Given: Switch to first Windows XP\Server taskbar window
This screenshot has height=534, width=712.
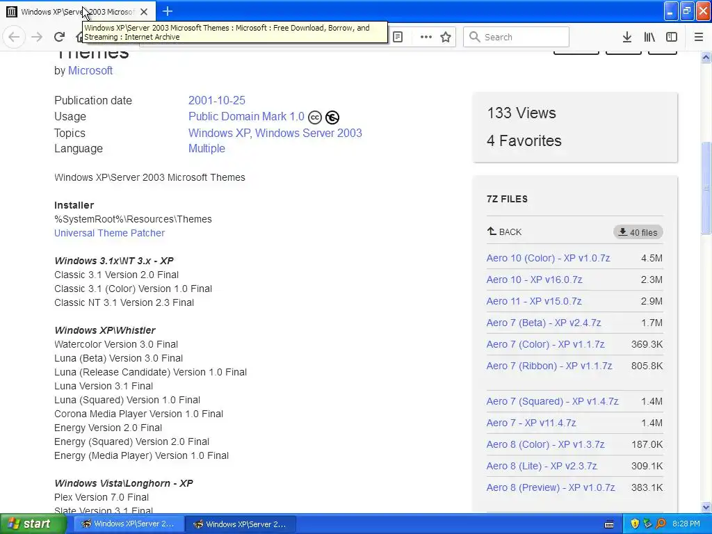Looking at the screenshot, I should [129, 524].
